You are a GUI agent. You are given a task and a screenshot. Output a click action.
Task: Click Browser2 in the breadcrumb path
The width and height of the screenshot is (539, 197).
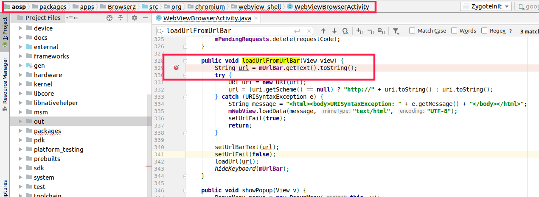[121, 7]
